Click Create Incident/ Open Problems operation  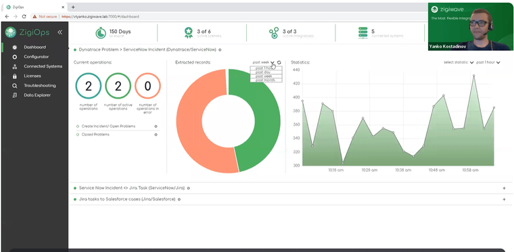108,126
